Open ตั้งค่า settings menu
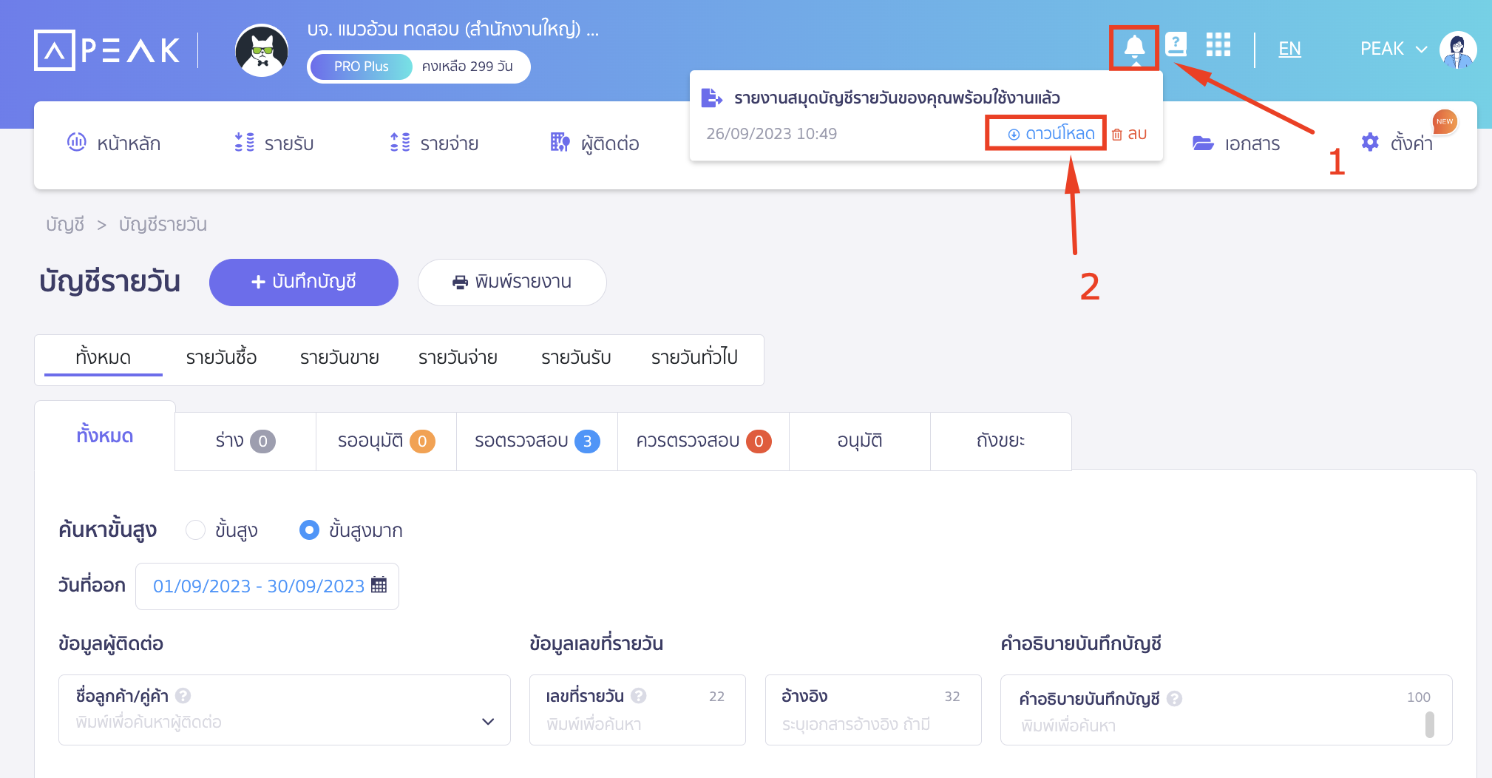The height and width of the screenshot is (778, 1492). coord(1397,143)
